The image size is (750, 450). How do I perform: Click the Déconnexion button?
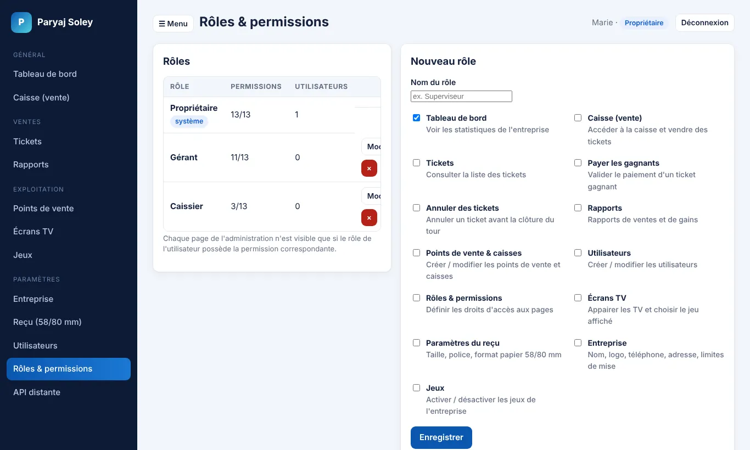[x=704, y=22]
